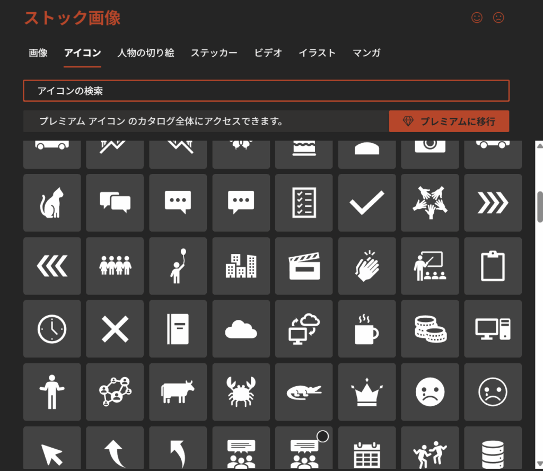Screen dimensions: 543x471
Task: Pick the left-pointing triple chevron icon
Action: pyautogui.click(x=52, y=266)
